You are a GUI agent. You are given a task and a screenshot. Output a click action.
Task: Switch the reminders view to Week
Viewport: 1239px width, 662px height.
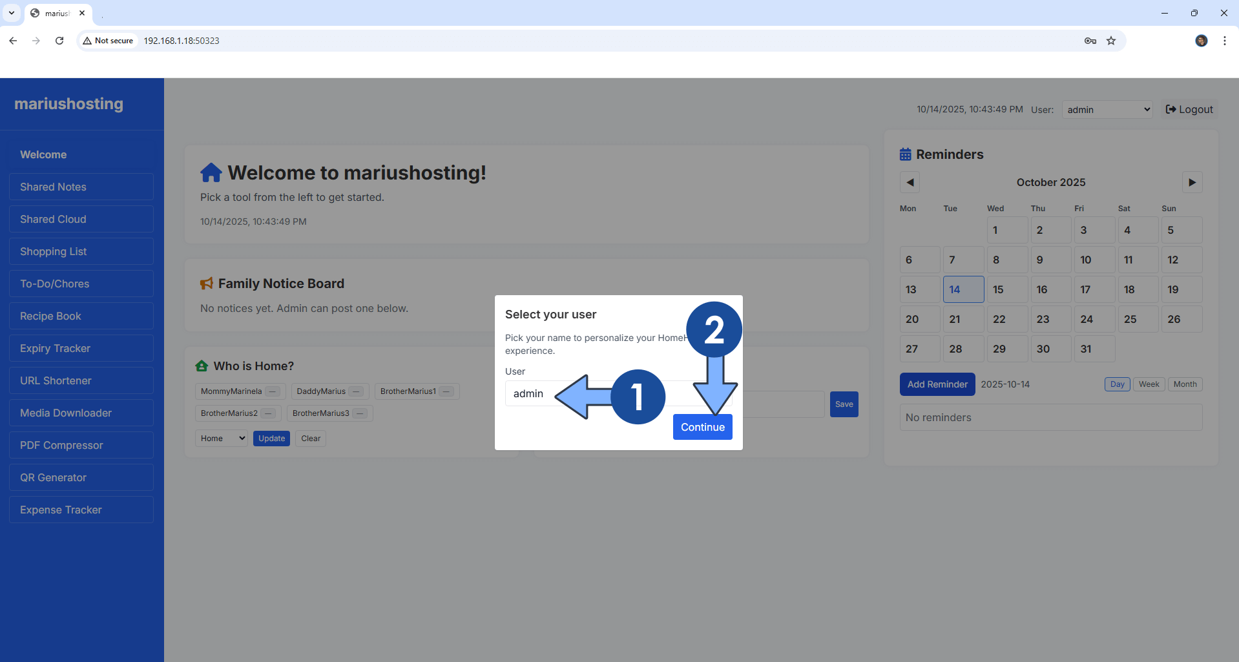1149,384
